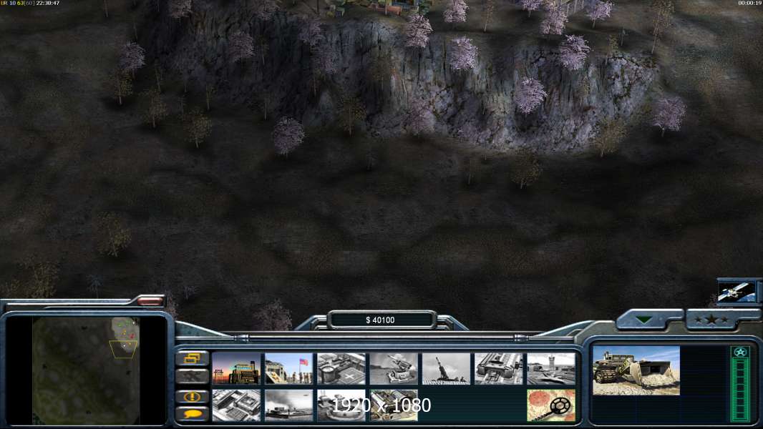The height and width of the screenshot is (429, 763).
Task: Build a Patriot Missile defense turret
Action: (394, 369)
